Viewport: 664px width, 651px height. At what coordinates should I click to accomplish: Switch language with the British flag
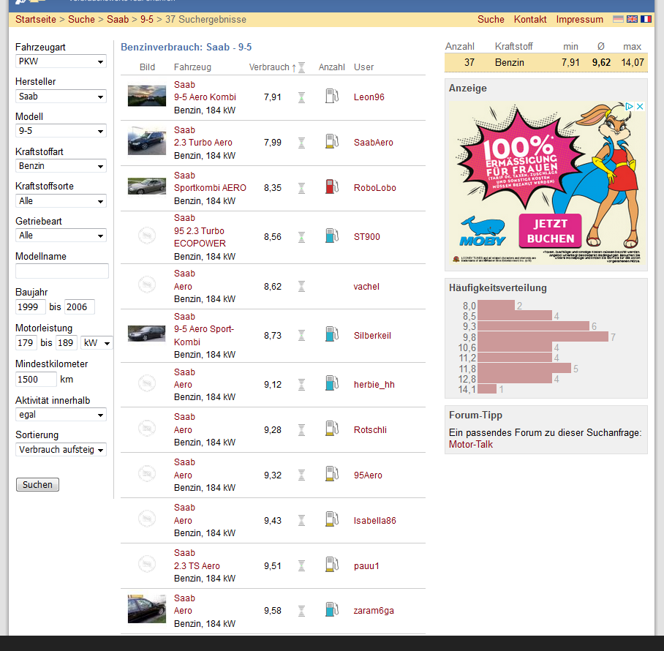pyautogui.click(x=633, y=19)
